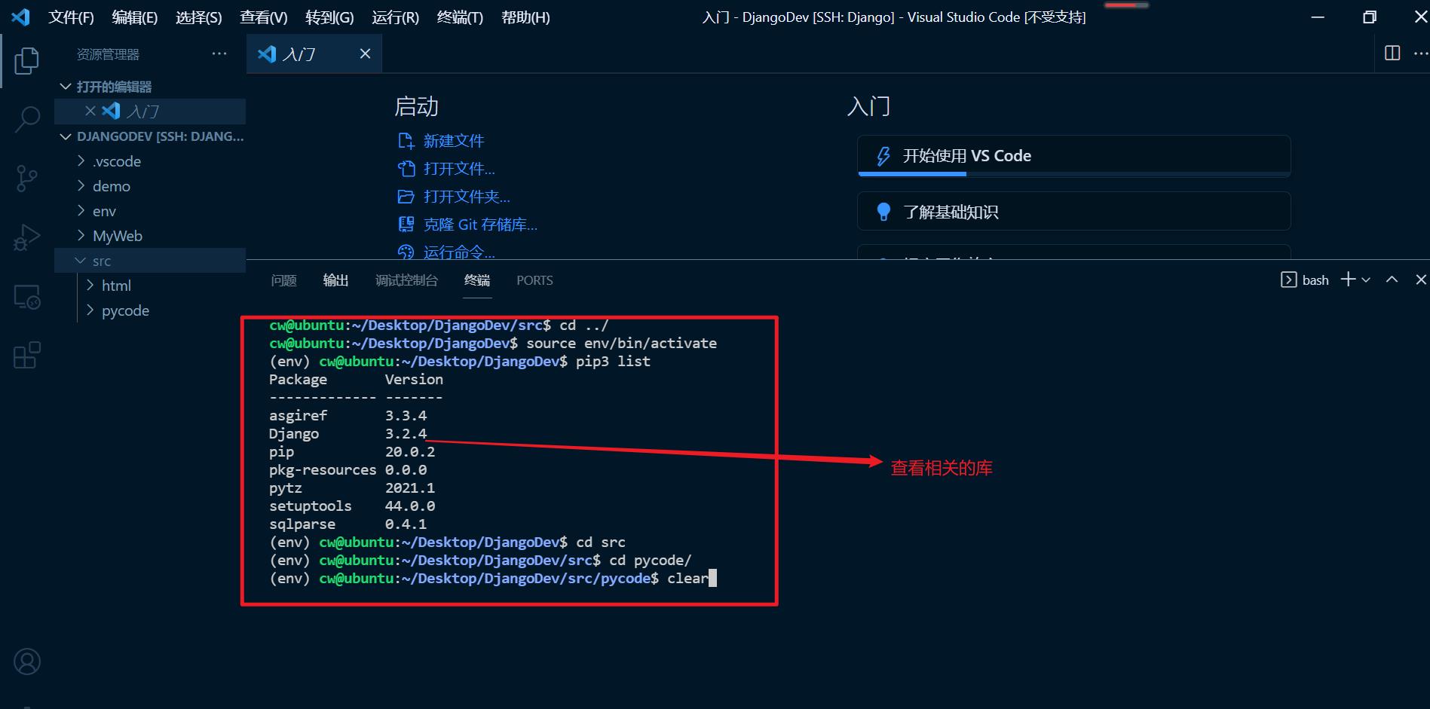Open the Source Control view icon

coord(27,179)
